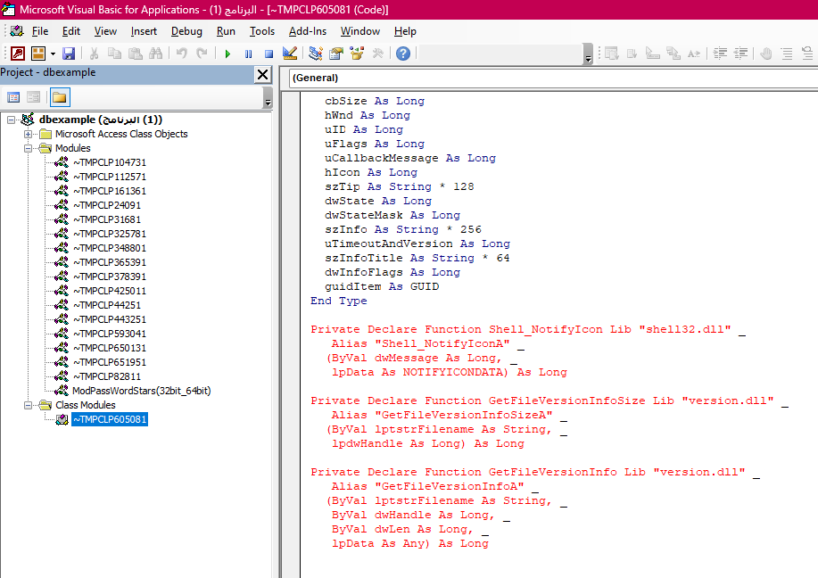Collapse the Modules folder
The width and height of the screenshot is (818, 578).
pos(29,148)
